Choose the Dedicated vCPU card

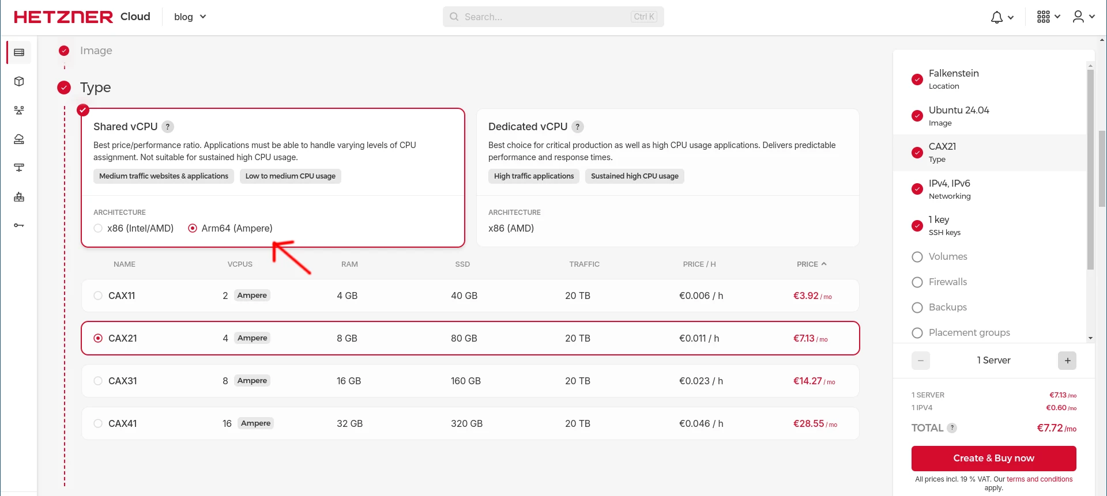668,177
